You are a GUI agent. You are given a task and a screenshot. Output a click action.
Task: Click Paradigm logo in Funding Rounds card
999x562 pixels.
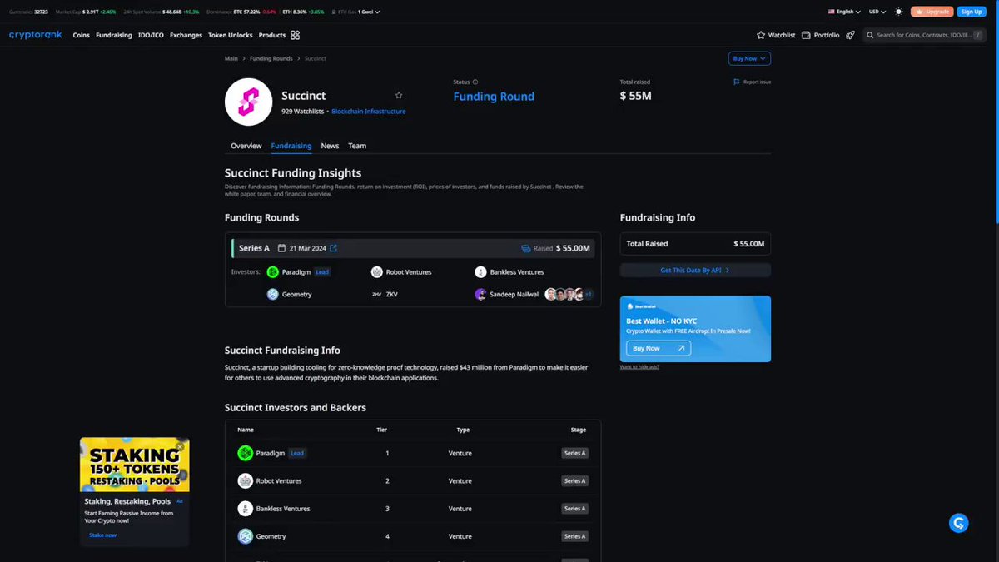click(x=272, y=271)
